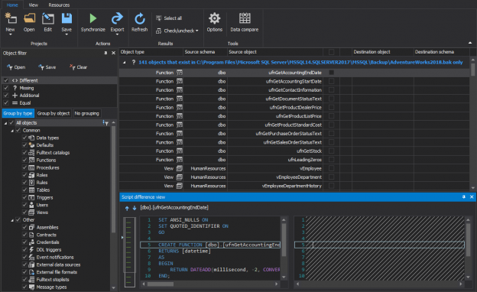This screenshot has width=477, height=292.
Task: Sort by Object type column header
Action: click(151, 52)
